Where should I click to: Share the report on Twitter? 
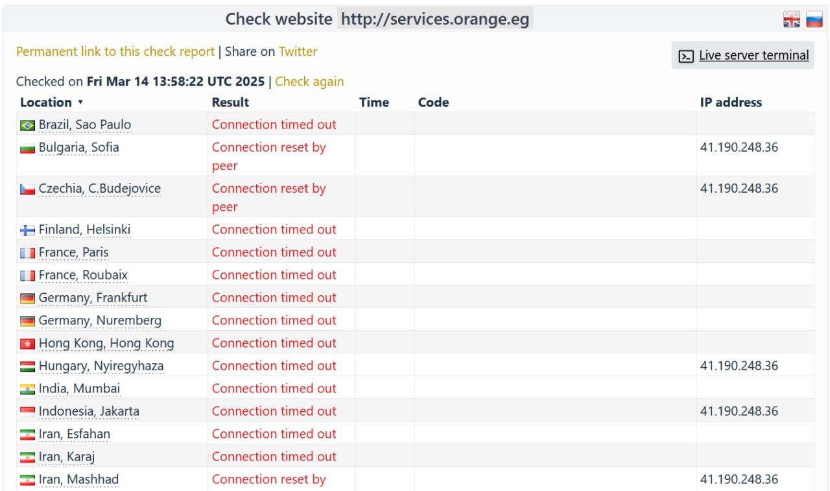[x=298, y=51]
